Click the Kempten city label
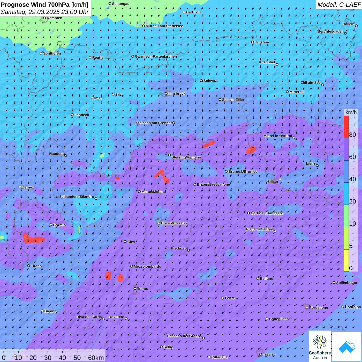Screen dimensions: 362x362 tap(54, 18)
